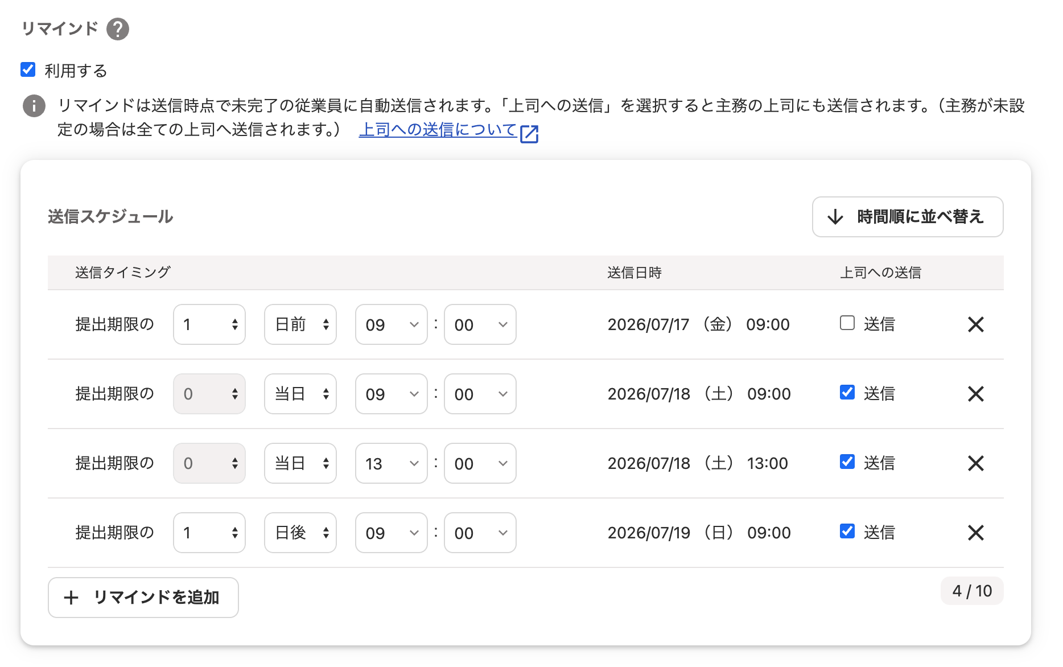The image size is (1063, 667).
Task: Open the 日後 dropdown in the last row
Action: (300, 533)
